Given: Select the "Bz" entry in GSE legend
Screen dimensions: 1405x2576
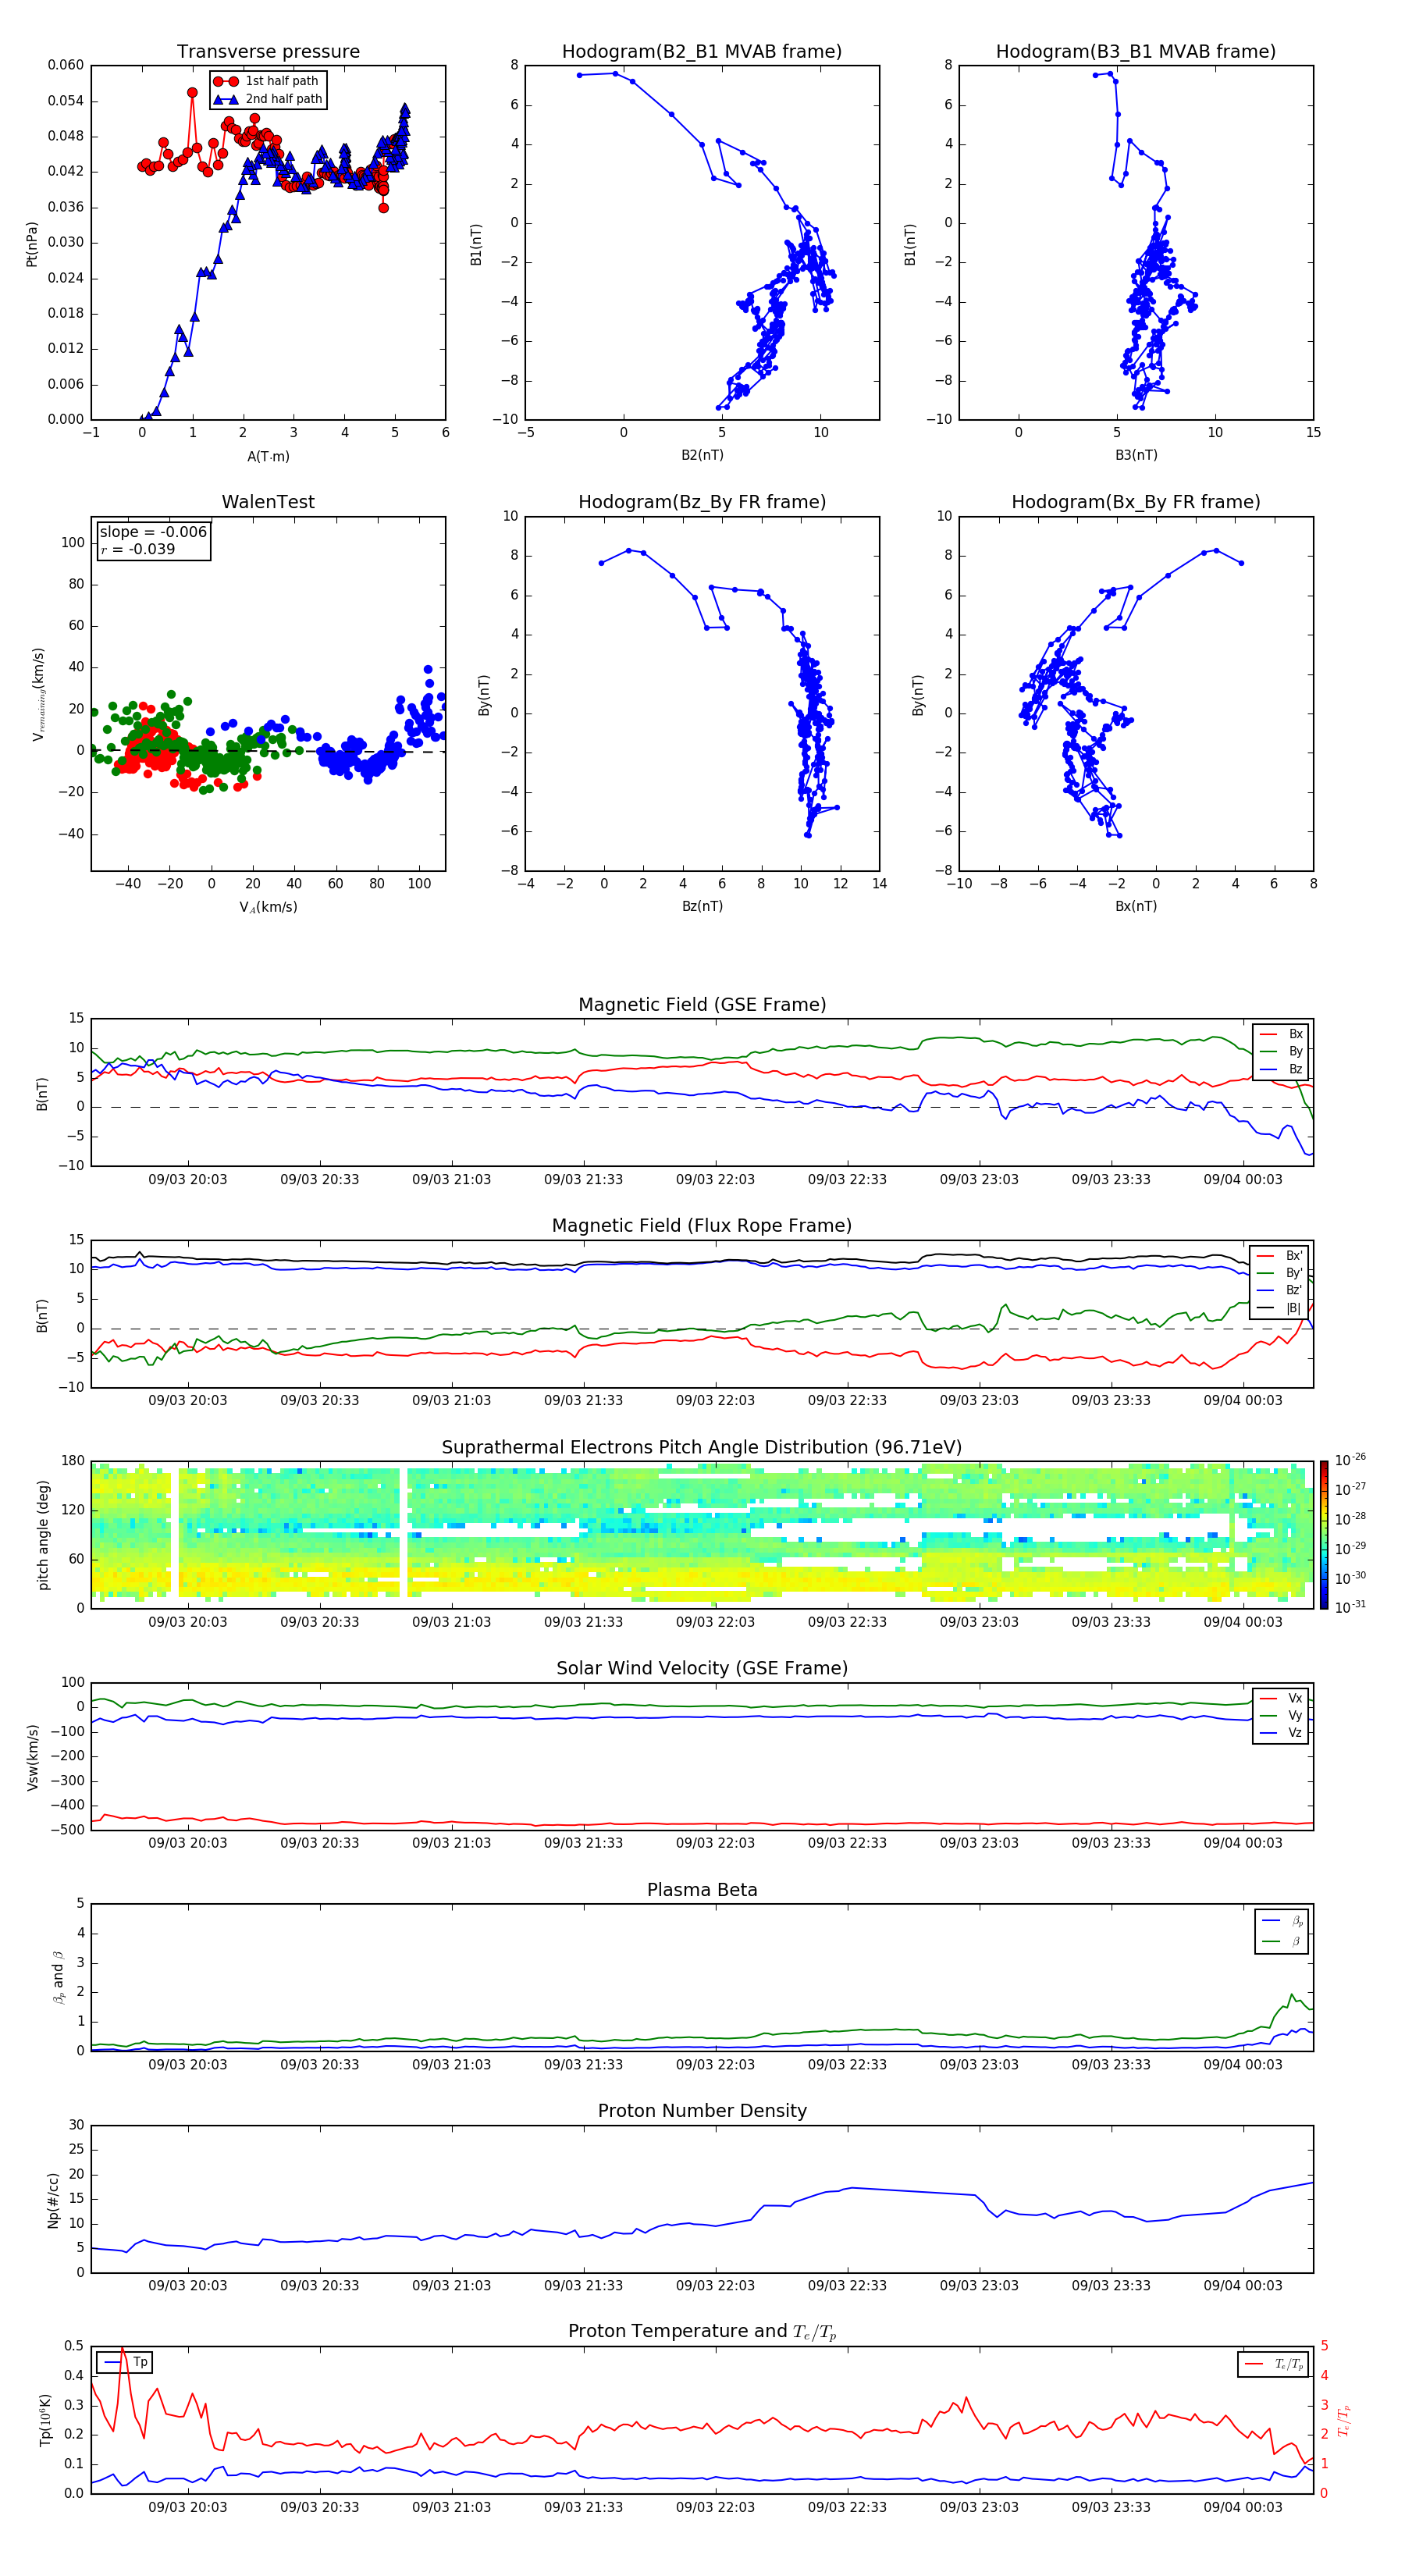Looking at the screenshot, I should click(x=1281, y=1069).
